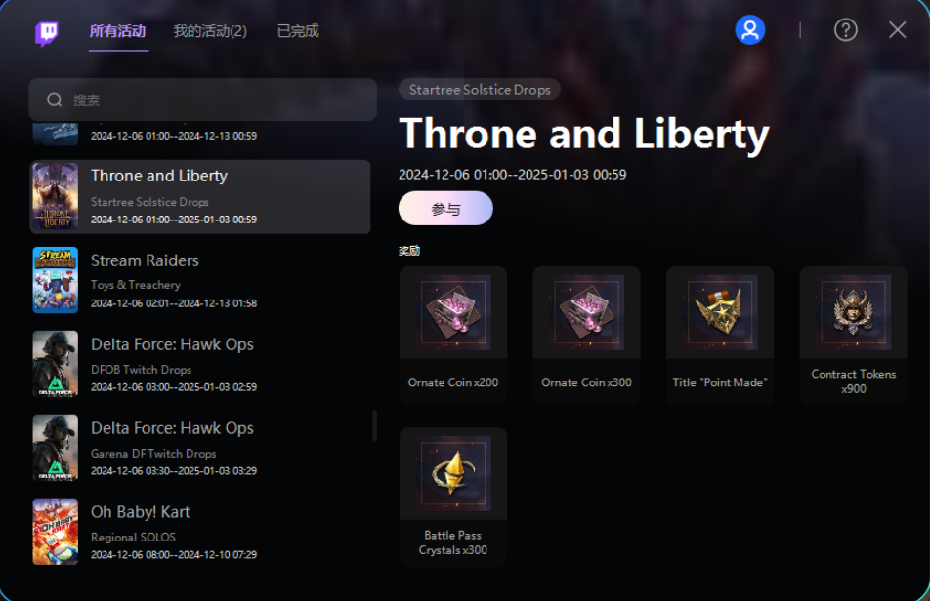930x601 pixels.
Task: Click the activity list scrollbar handle
Action: (x=374, y=425)
